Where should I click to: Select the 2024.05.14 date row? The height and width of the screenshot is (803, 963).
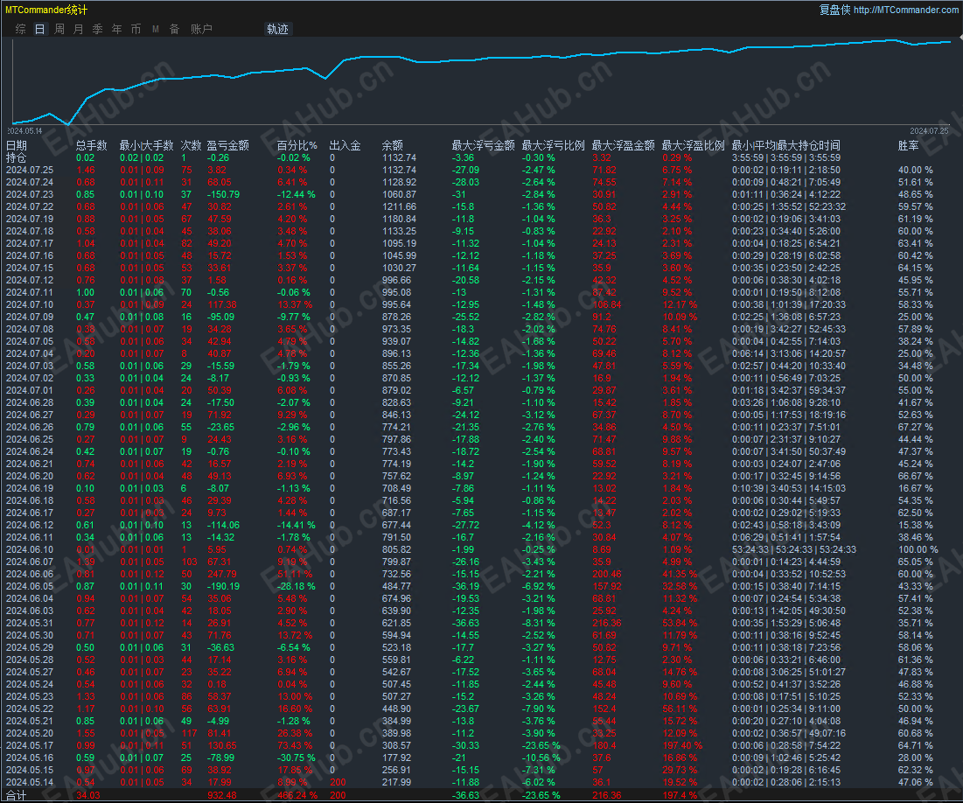tap(30, 782)
